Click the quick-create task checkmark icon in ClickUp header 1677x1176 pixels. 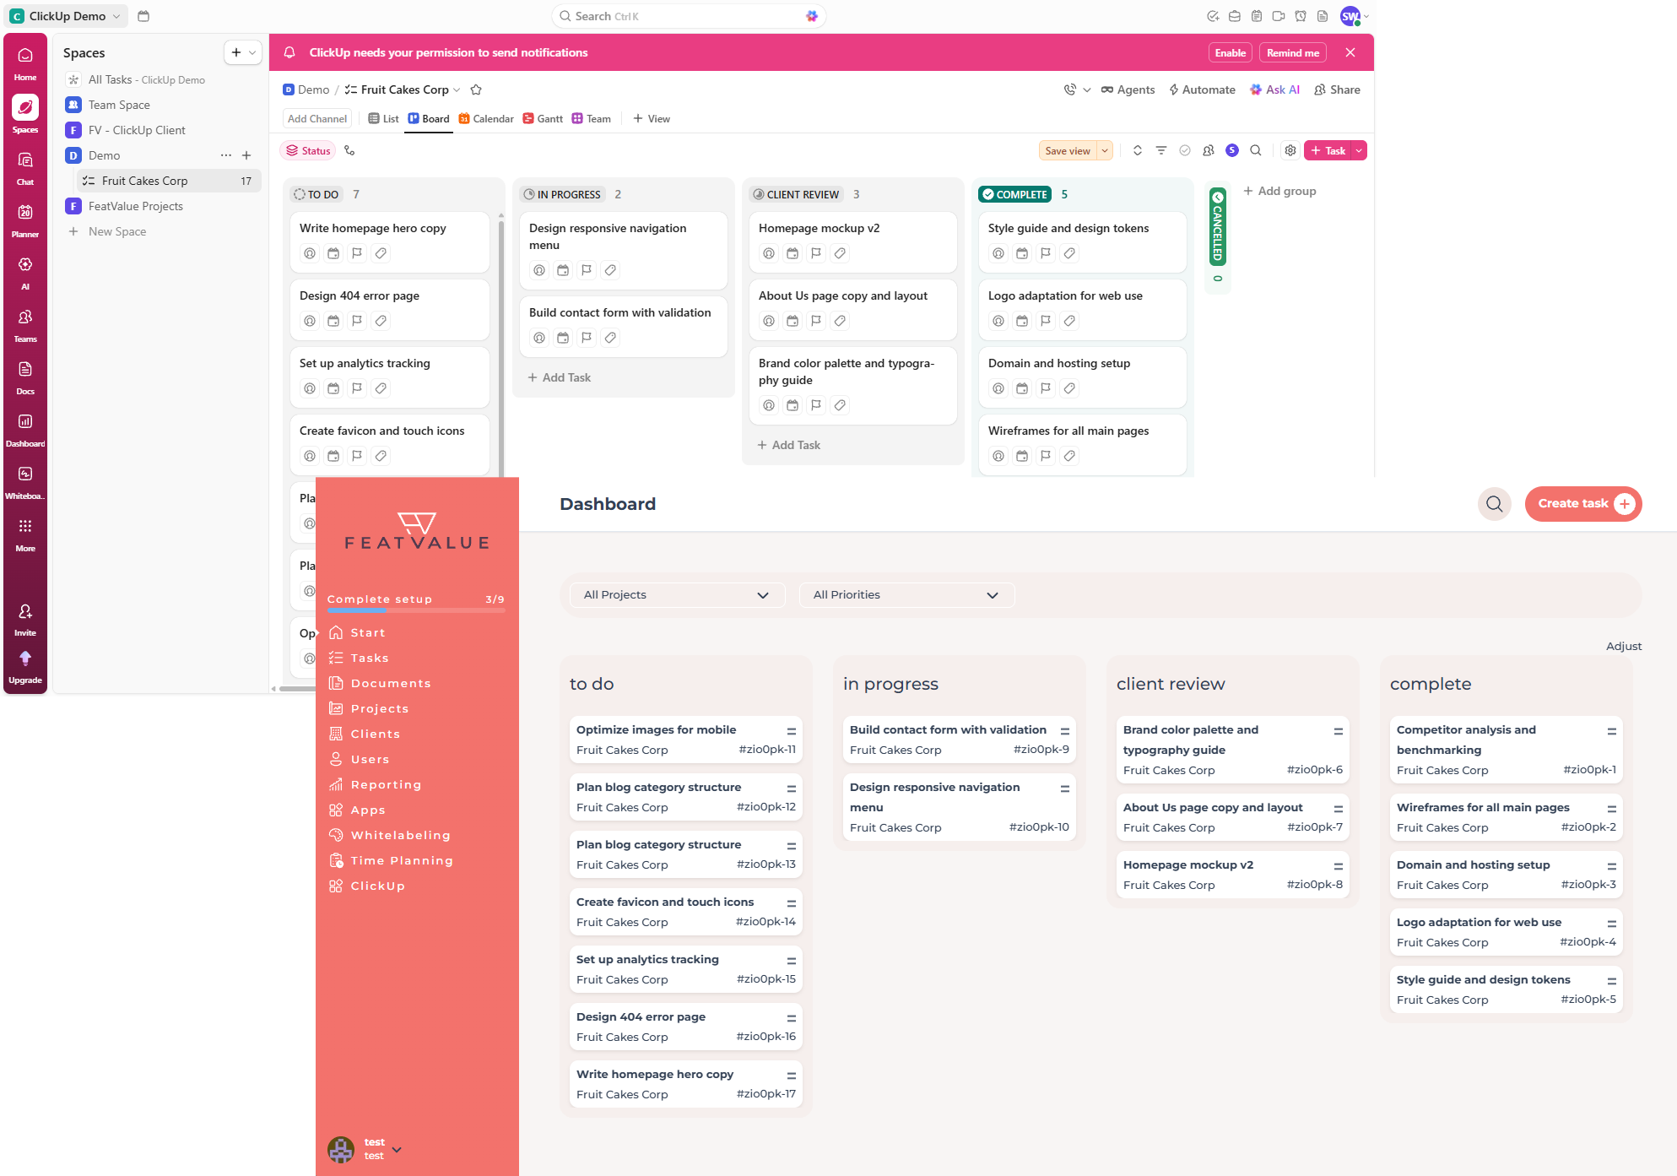tap(1213, 16)
